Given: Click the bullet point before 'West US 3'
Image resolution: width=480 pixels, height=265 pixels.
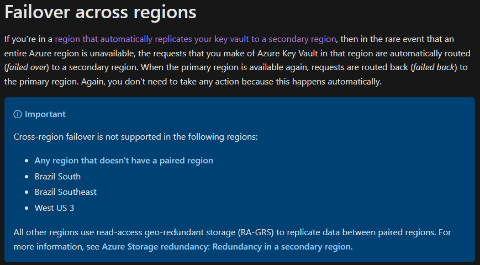Looking at the screenshot, I should click(x=27, y=208).
